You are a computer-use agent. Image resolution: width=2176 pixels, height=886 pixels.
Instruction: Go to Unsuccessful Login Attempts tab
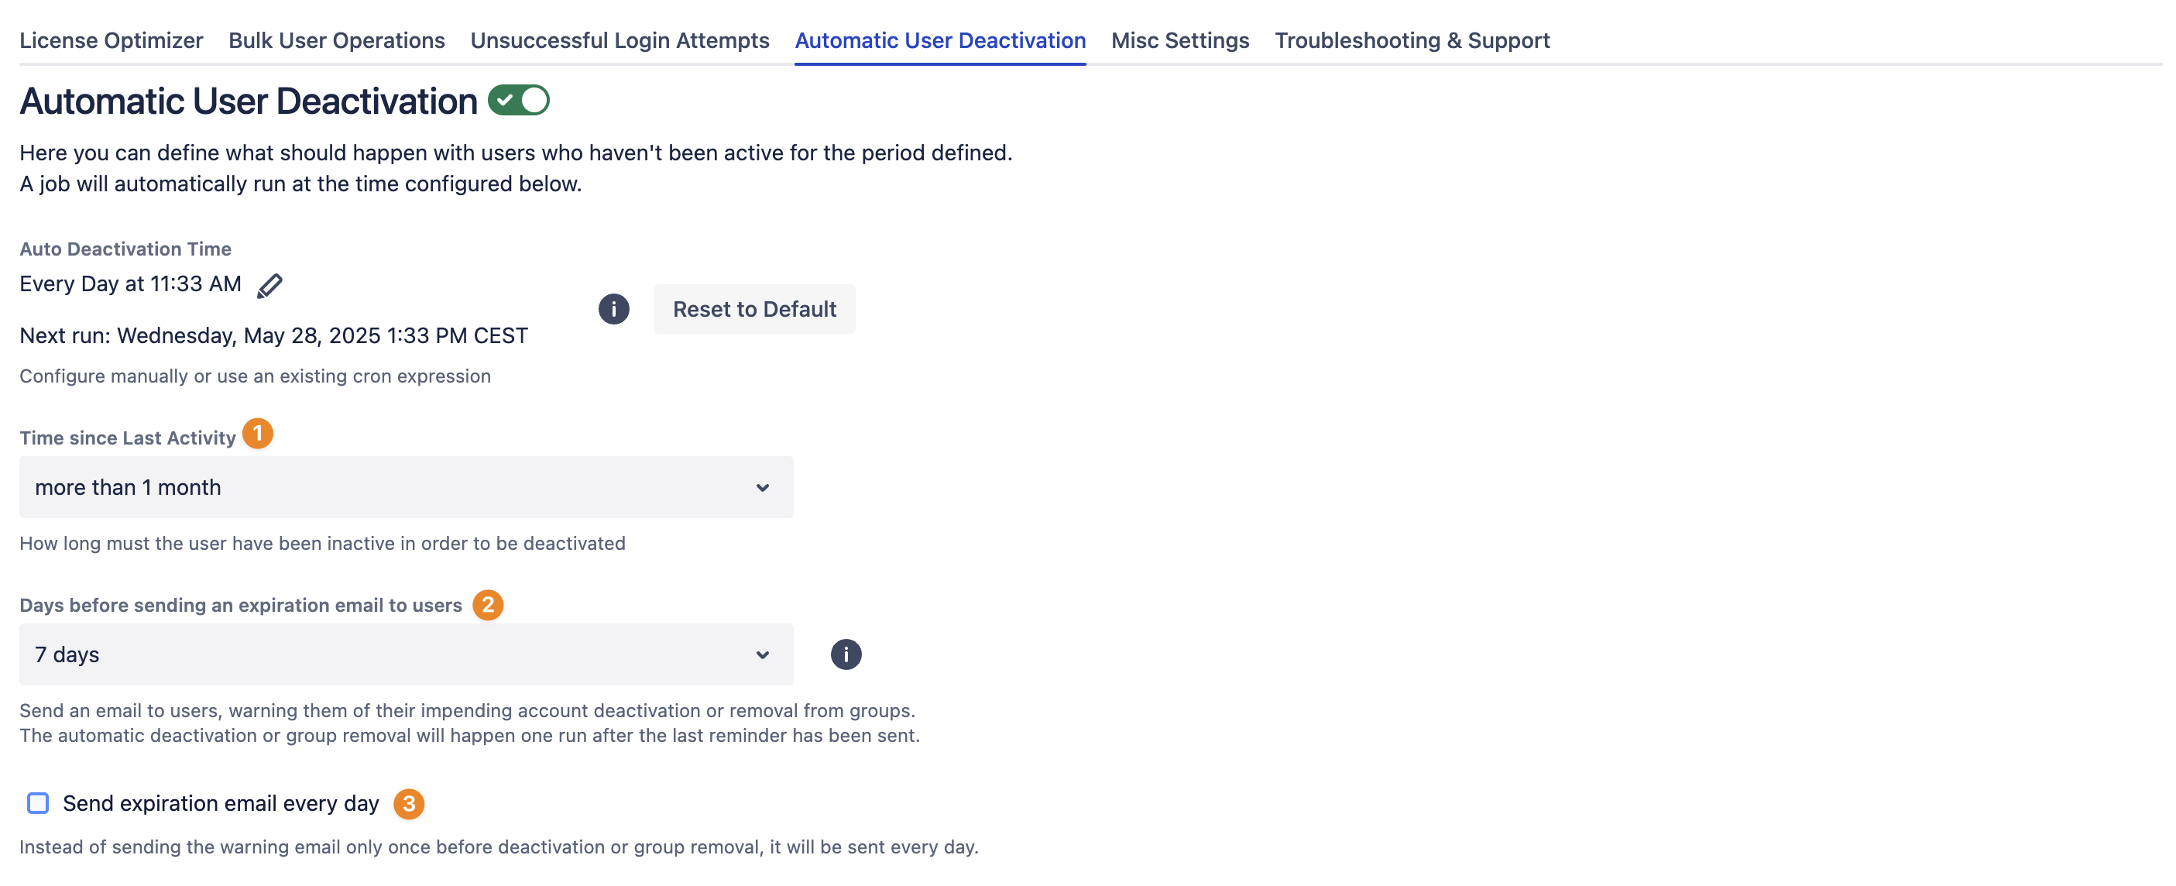click(x=620, y=40)
